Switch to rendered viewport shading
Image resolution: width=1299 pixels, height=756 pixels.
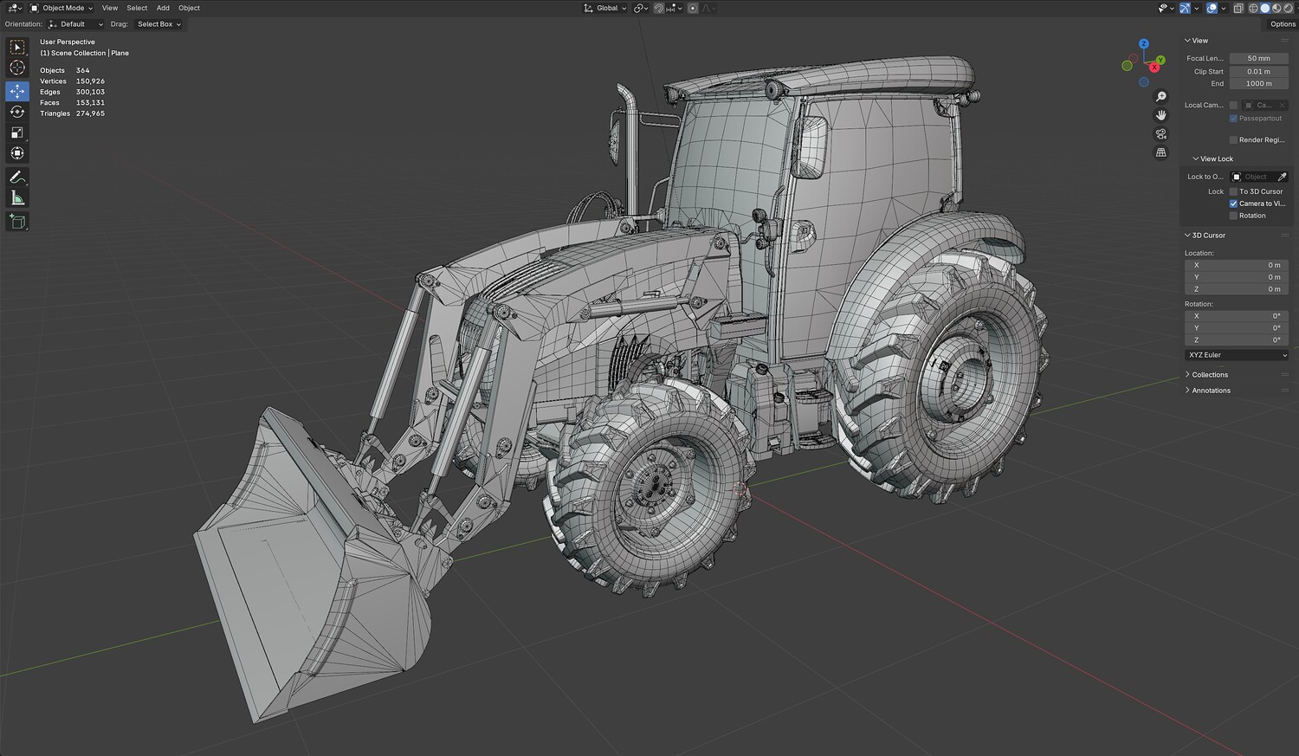click(1287, 8)
